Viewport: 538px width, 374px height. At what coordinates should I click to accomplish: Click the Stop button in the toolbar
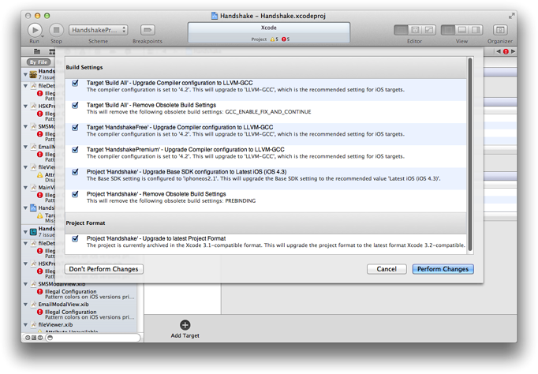pyautogui.click(x=56, y=30)
